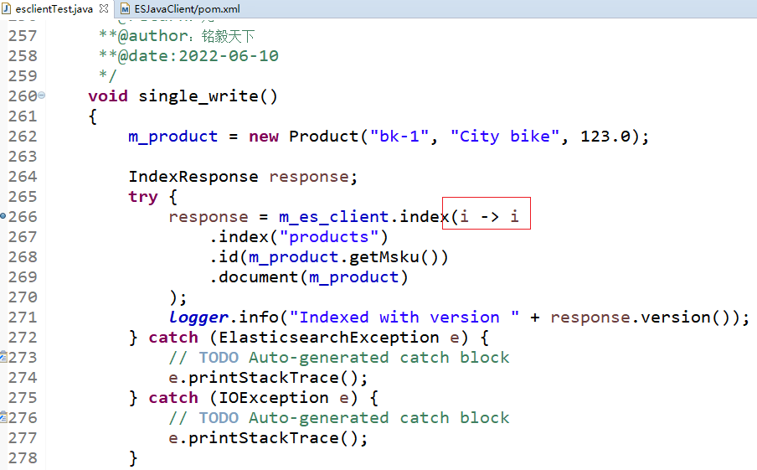This screenshot has width=757, height=470.
Task: Click the IndexResponse type name
Action: [193, 176]
